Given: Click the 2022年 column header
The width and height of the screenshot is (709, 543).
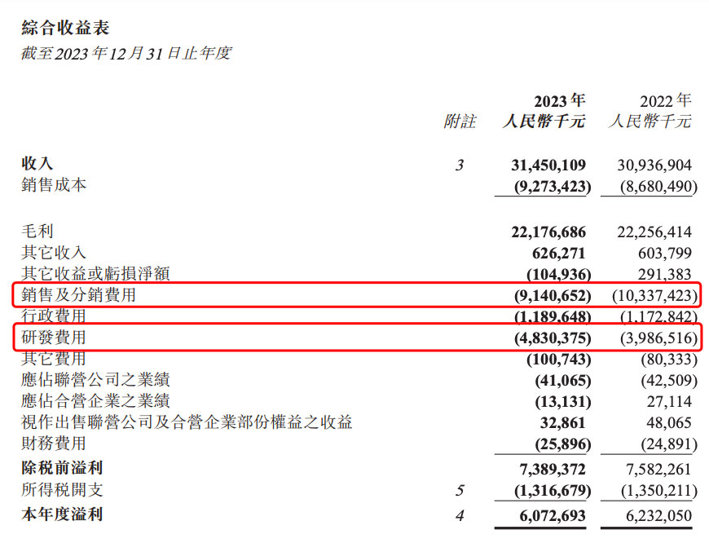Looking at the screenshot, I should pos(665,101).
